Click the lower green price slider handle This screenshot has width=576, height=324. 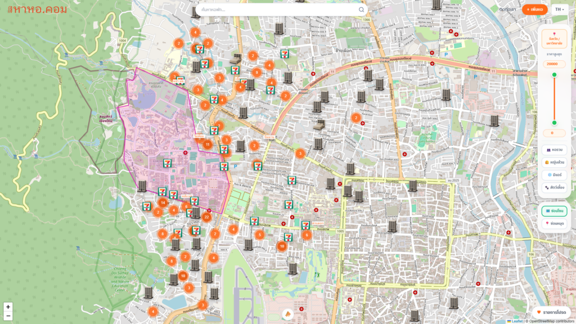[x=554, y=123]
